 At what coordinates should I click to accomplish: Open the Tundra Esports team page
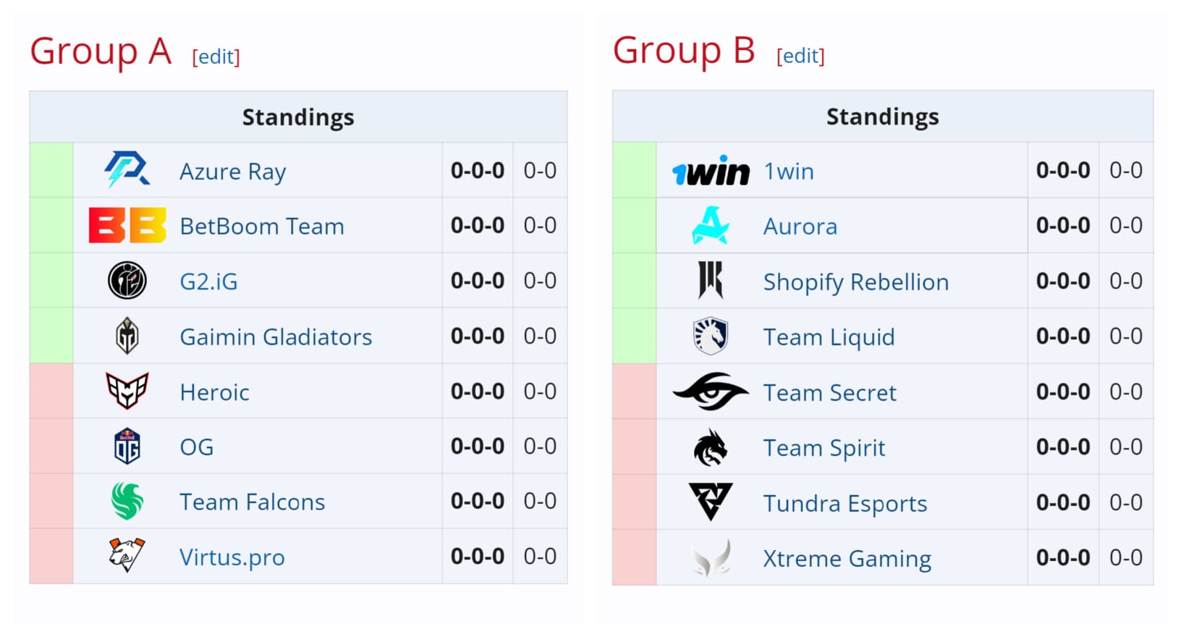coord(845,502)
